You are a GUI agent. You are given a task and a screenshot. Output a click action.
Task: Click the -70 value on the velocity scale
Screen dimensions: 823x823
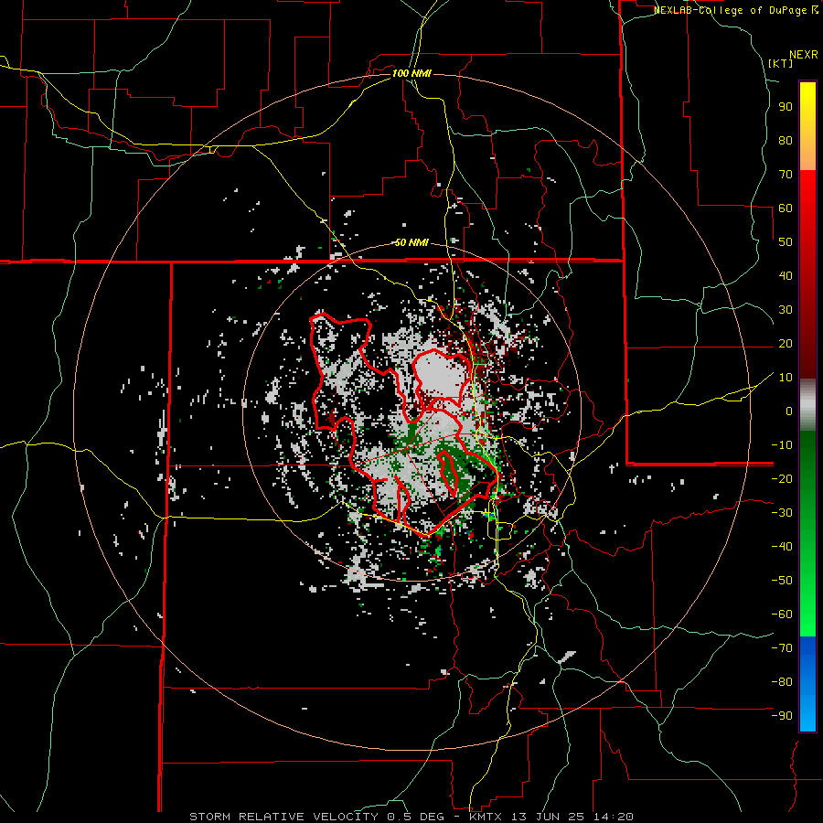pyautogui.click(x=782, y=648)
